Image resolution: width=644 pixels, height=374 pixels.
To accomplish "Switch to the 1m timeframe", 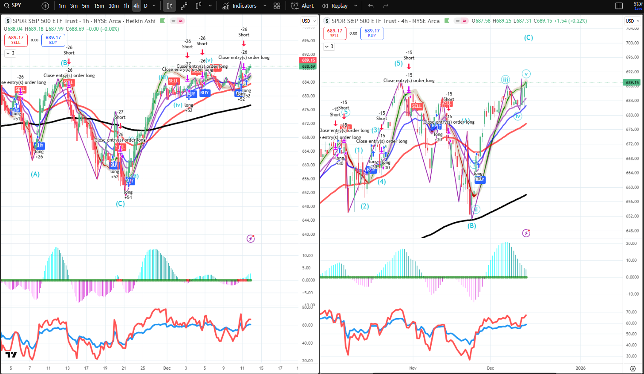I will 62,6.
